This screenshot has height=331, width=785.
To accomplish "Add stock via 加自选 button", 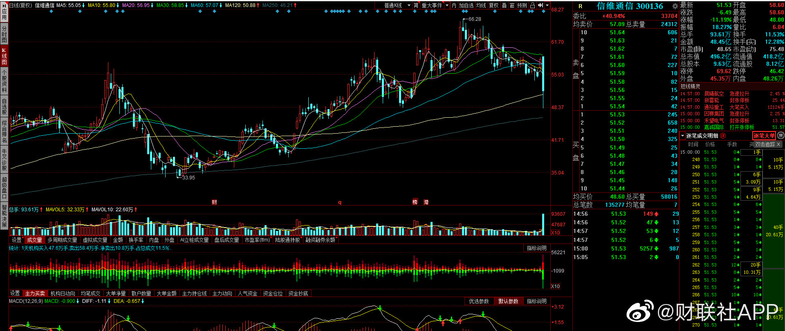I will 466,5.
